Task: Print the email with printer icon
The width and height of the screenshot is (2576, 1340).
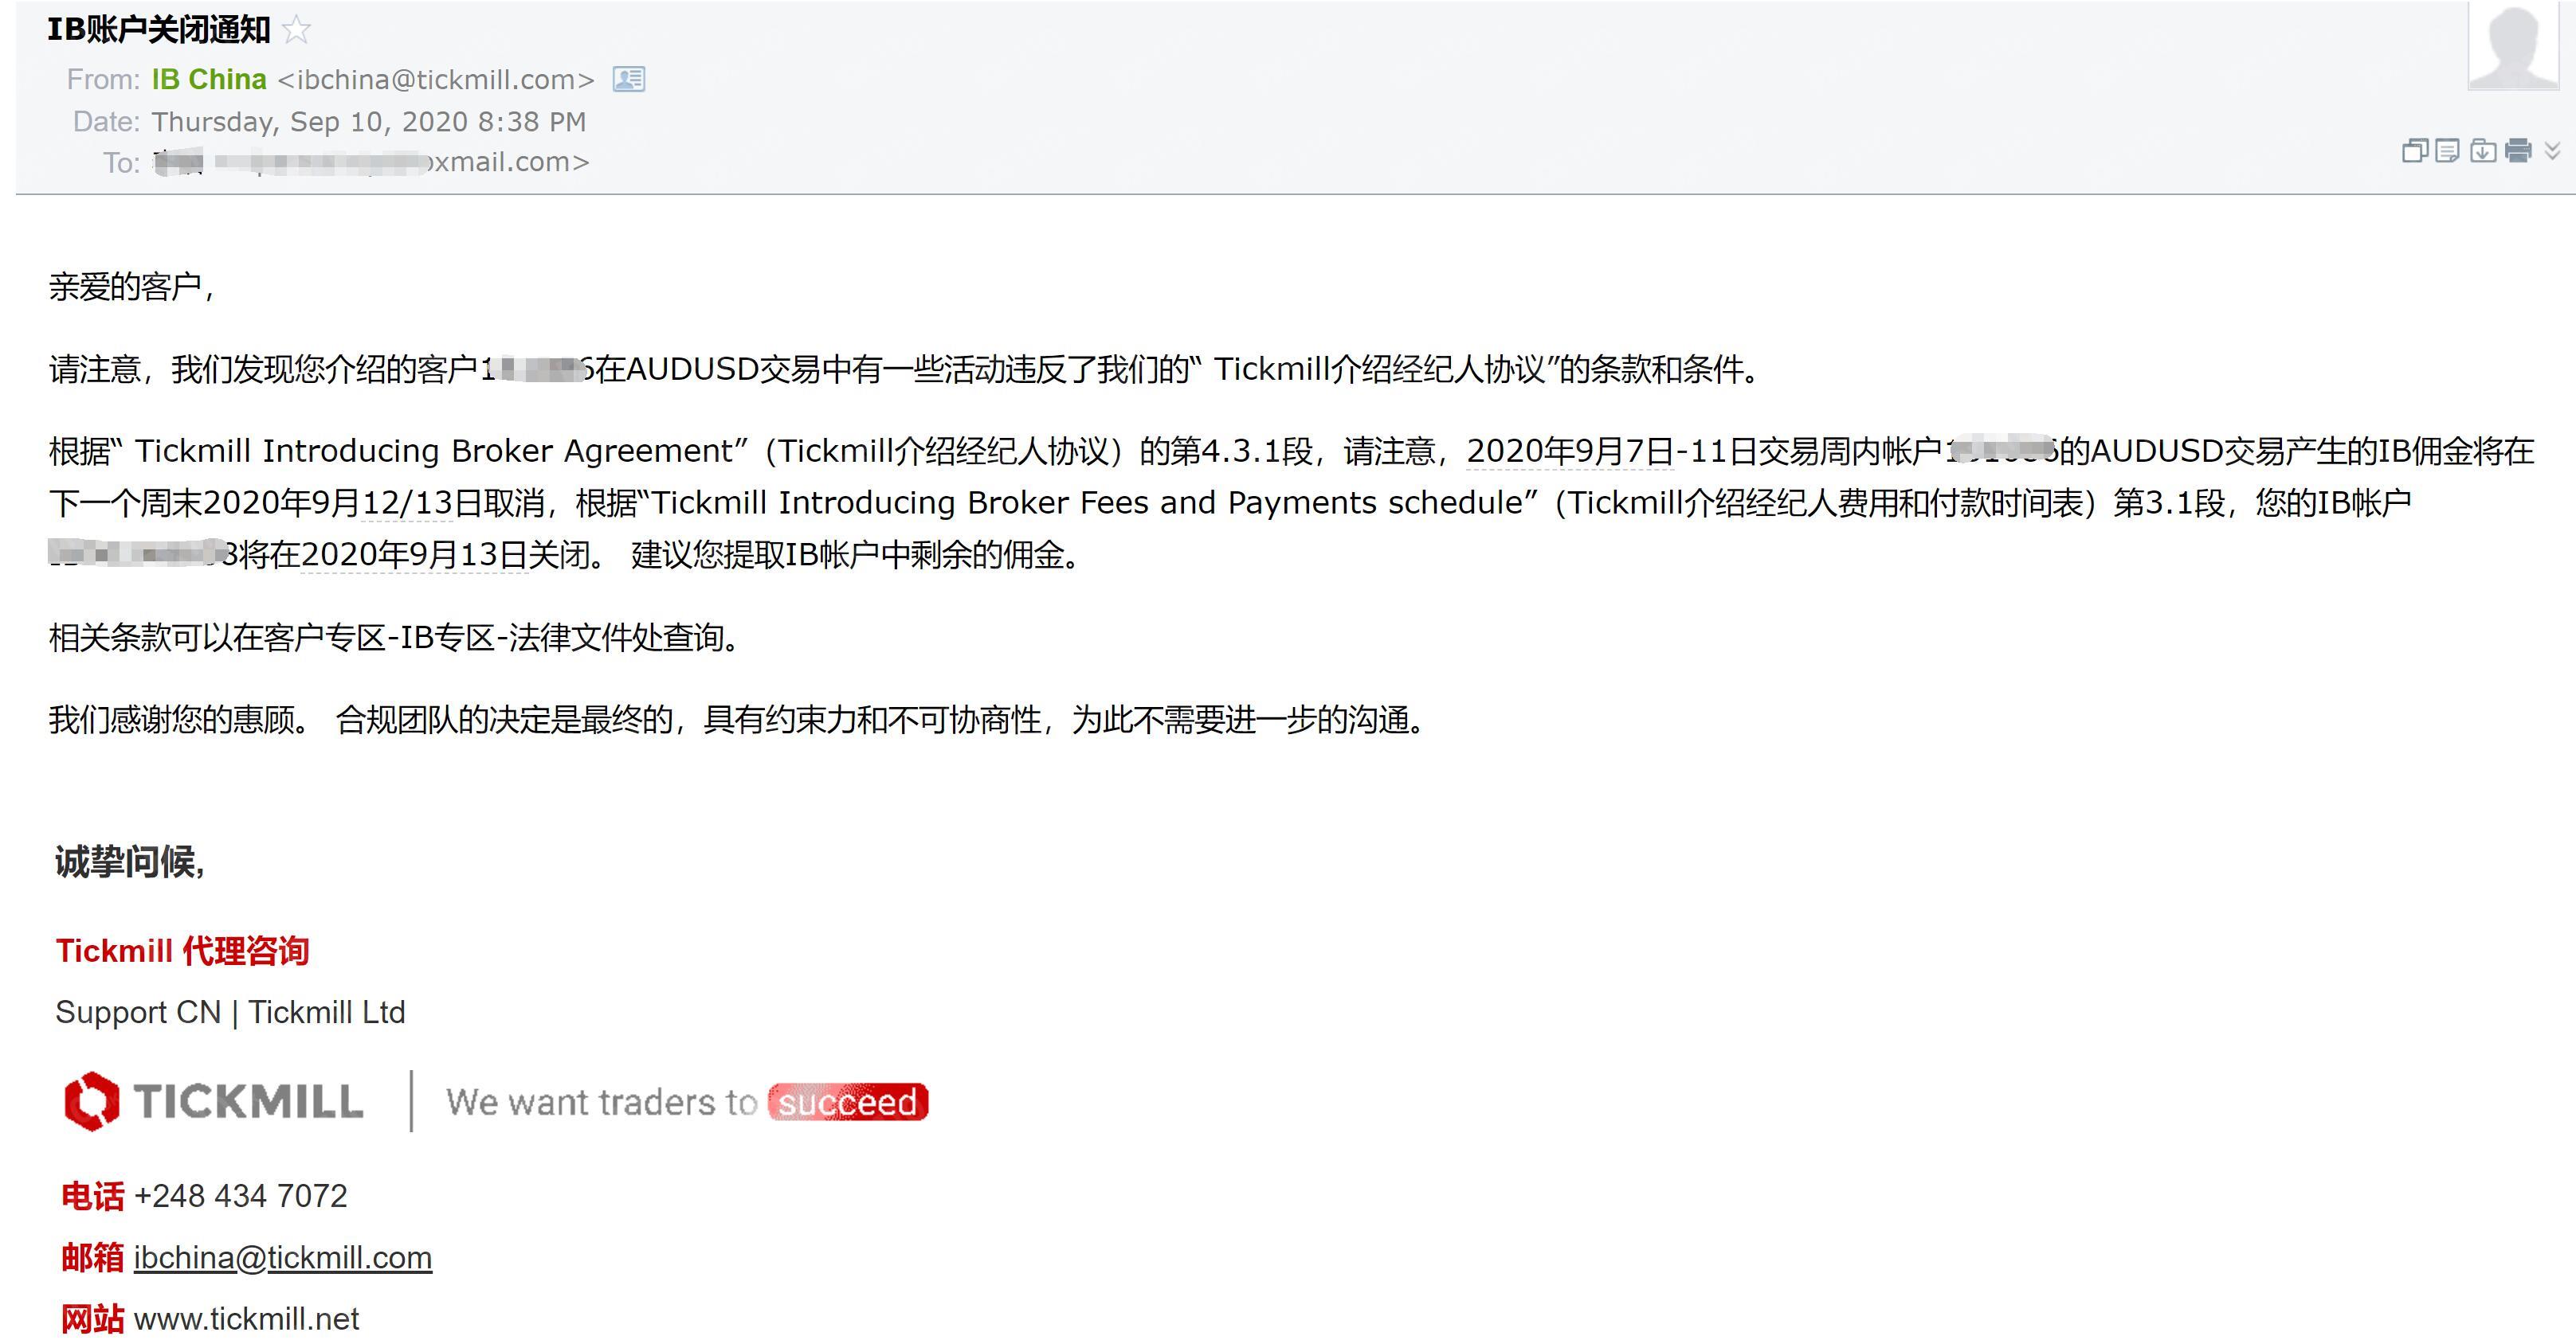Action: tap(2518, 151)
